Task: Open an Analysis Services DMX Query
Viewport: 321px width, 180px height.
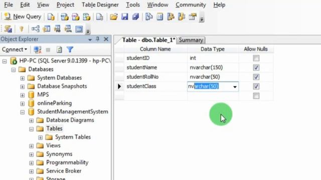Action: 76,16
